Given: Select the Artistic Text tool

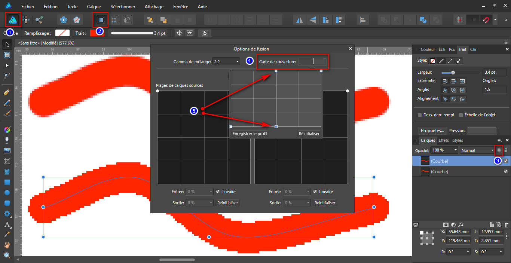Looking at the screenshot, I should point(7,225).
